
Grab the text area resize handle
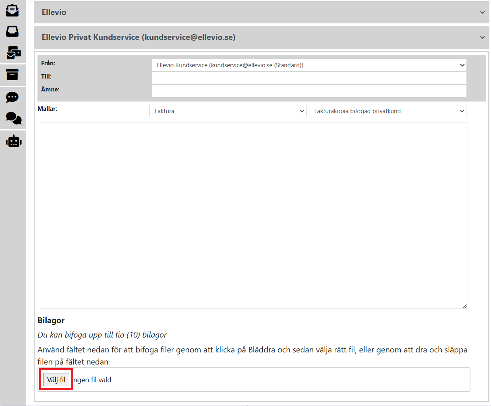tap(465, 306)
